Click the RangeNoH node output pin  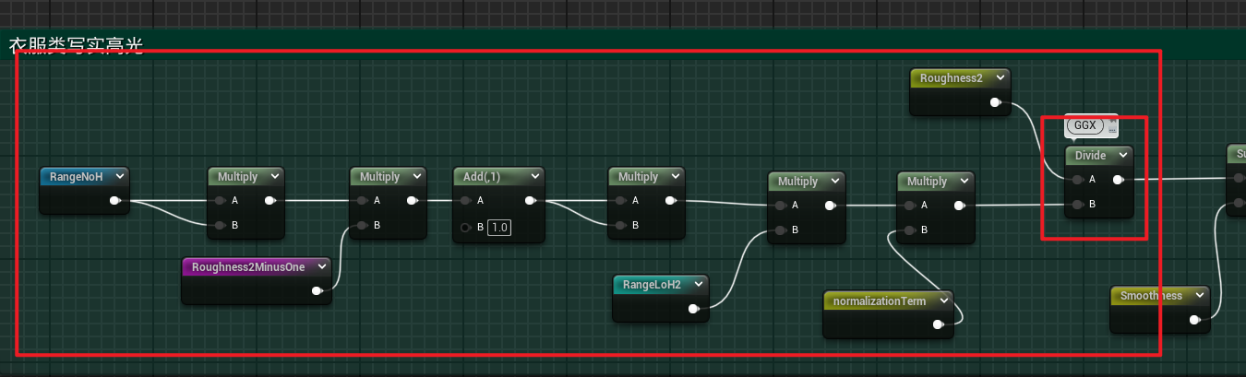click(x=114, y=200)
